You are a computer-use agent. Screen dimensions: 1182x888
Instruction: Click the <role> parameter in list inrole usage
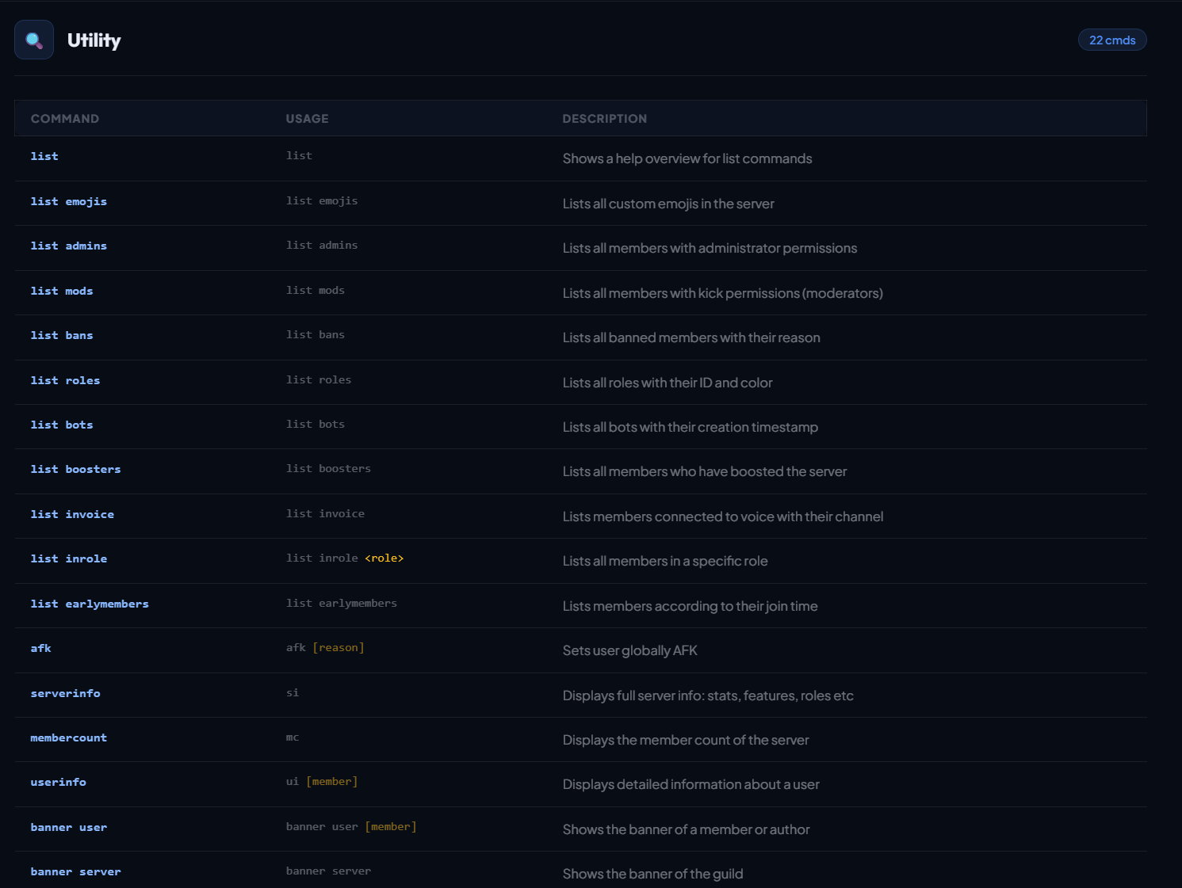pyautogui.click(x=384, y=558)
